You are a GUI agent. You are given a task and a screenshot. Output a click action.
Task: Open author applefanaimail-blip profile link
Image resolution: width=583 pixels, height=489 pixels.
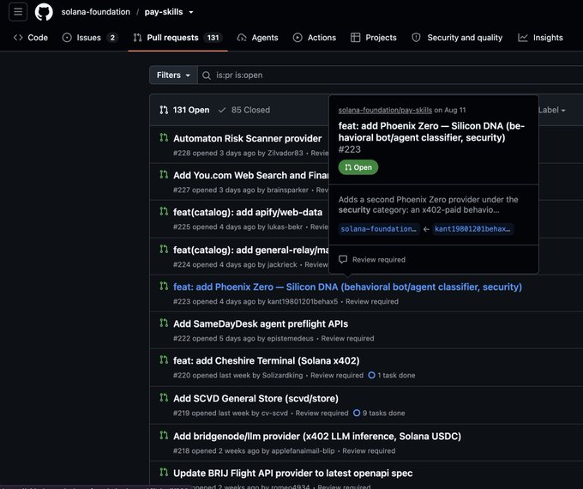(x=303, y=450)
